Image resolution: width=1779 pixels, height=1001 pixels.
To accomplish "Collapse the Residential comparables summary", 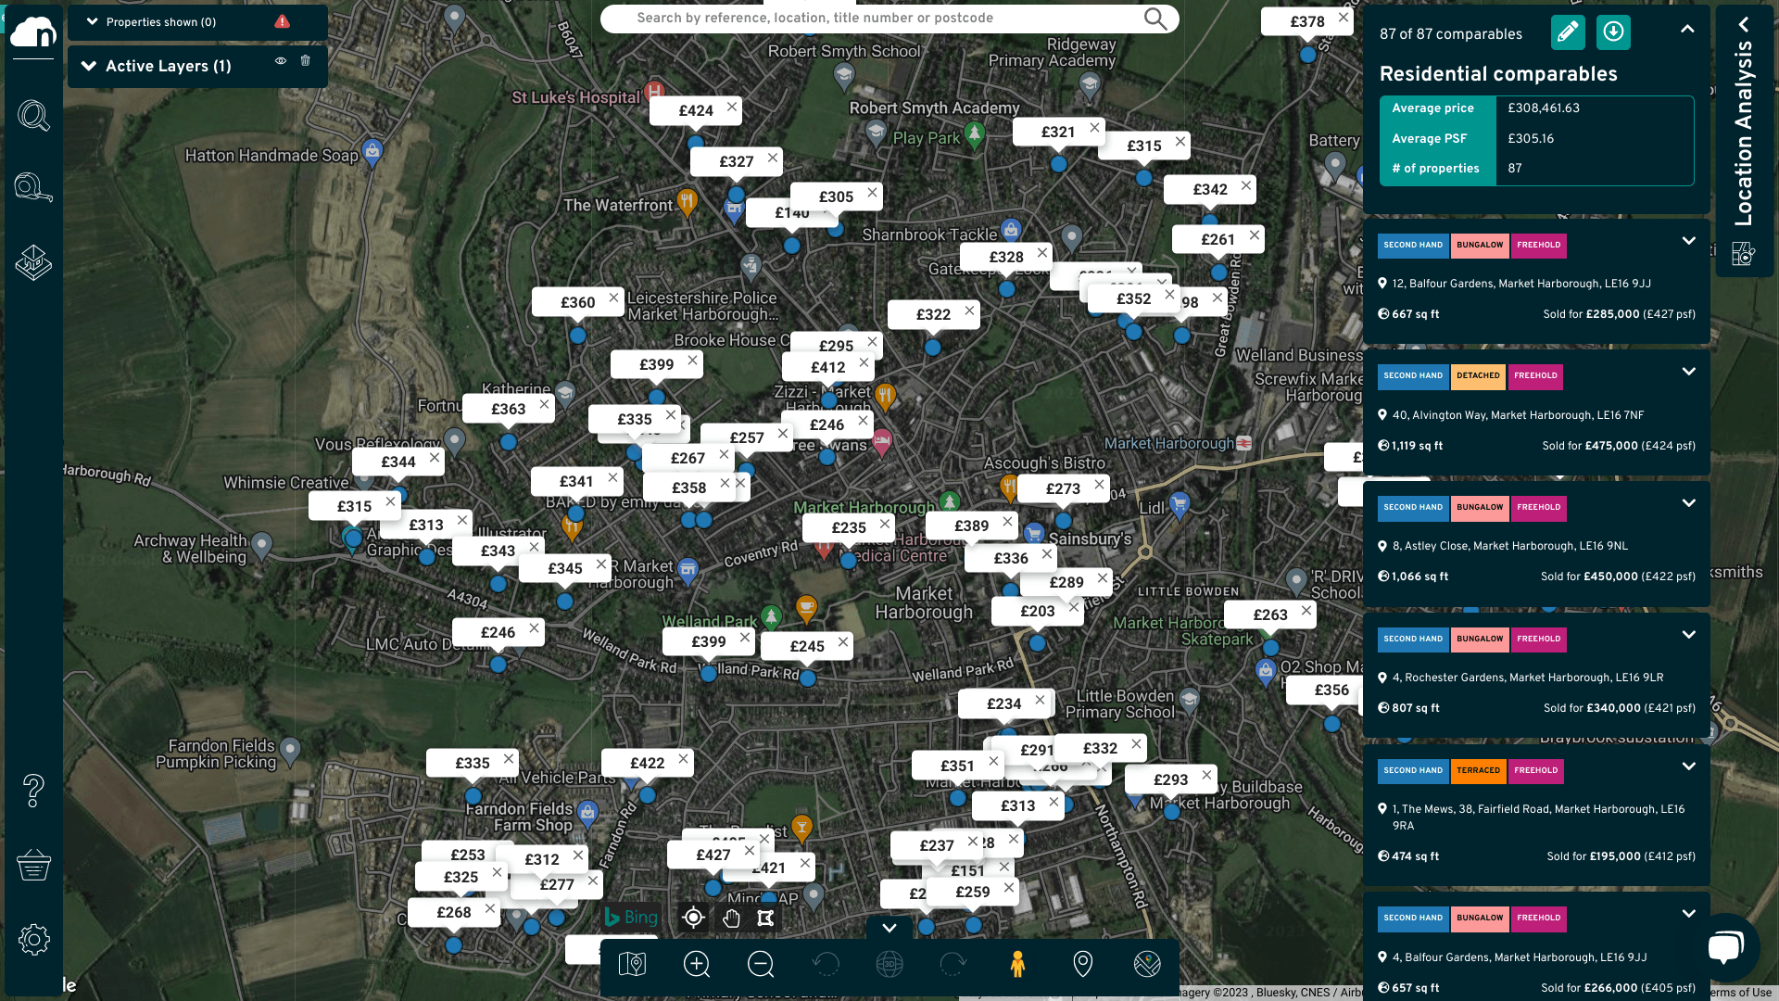I will point(1687,29).
